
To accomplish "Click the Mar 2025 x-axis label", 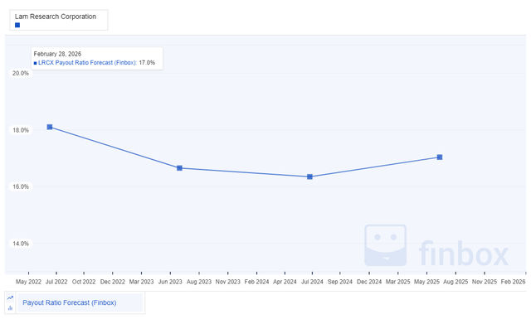I will 398,282.
